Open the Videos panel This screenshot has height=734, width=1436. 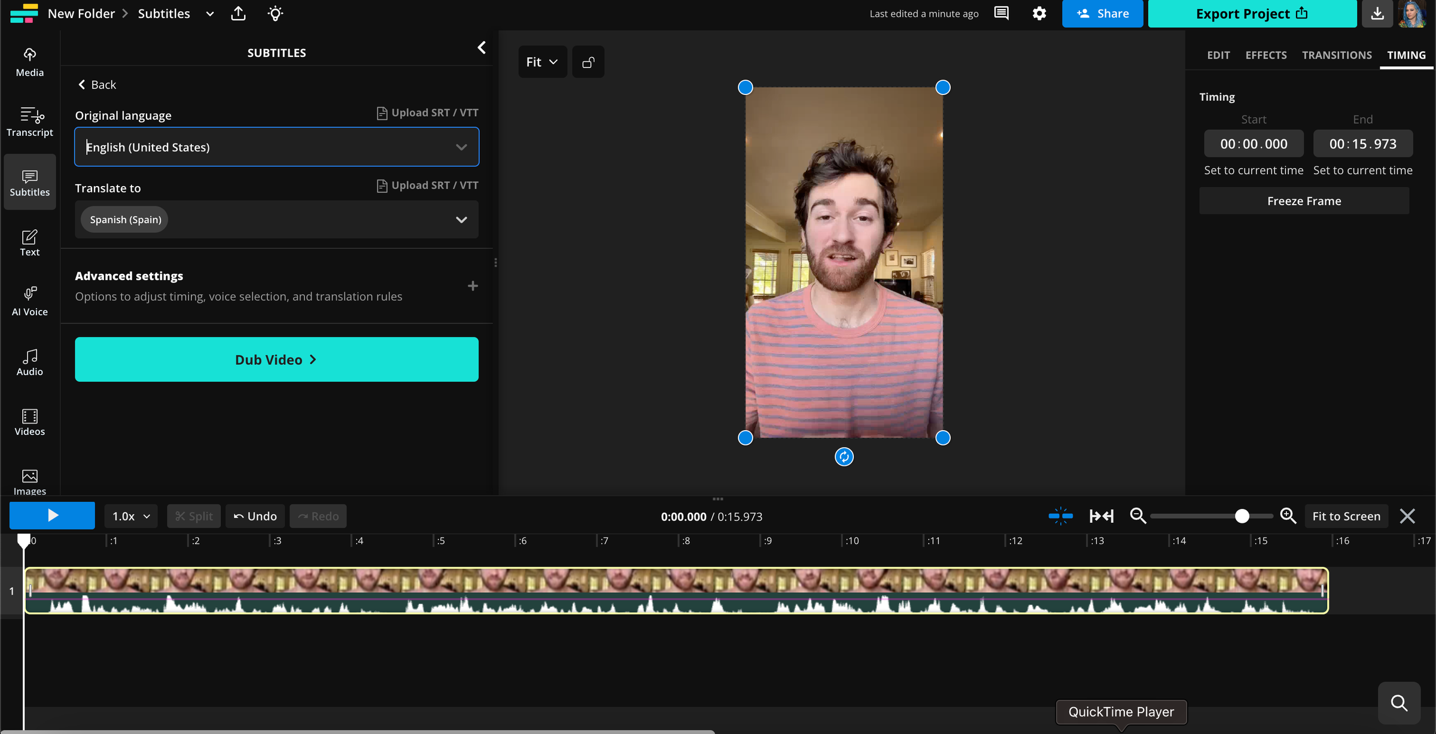(x=29, y=422)
